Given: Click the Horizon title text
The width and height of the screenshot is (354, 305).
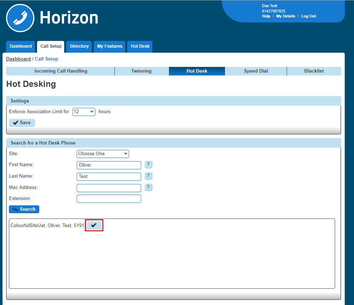Looking at the screenshot, I should pos(69,17).
